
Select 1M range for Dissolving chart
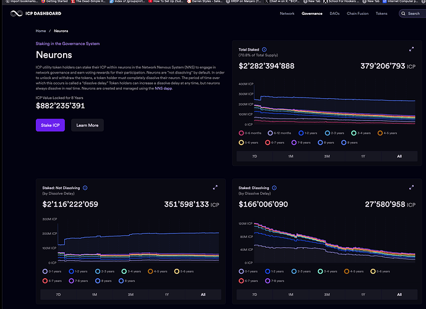click(x=291, y=294)
